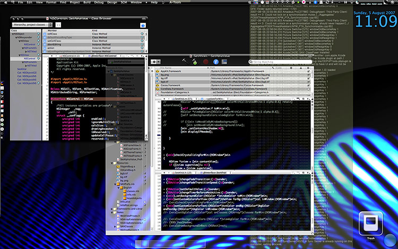Open the Apple menu

point(6,2)
